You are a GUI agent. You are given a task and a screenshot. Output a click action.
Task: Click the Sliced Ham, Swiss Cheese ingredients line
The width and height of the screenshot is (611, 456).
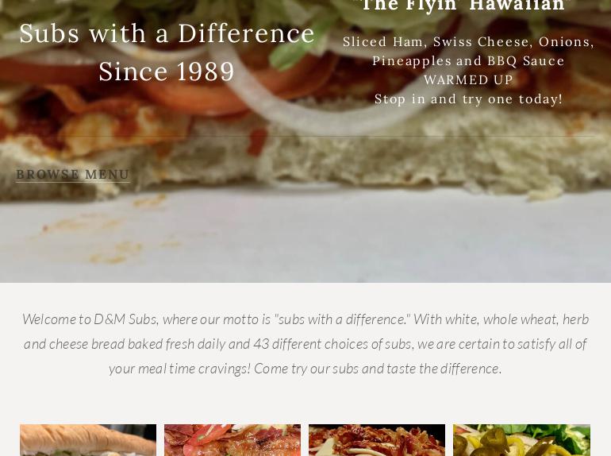point(468,41)
